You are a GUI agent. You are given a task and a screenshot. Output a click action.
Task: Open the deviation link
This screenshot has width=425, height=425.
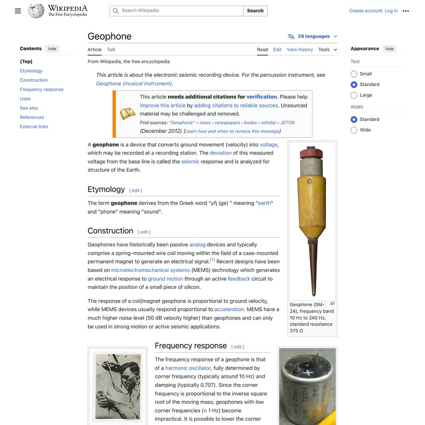pyautogui.click(x=221, y=153)
